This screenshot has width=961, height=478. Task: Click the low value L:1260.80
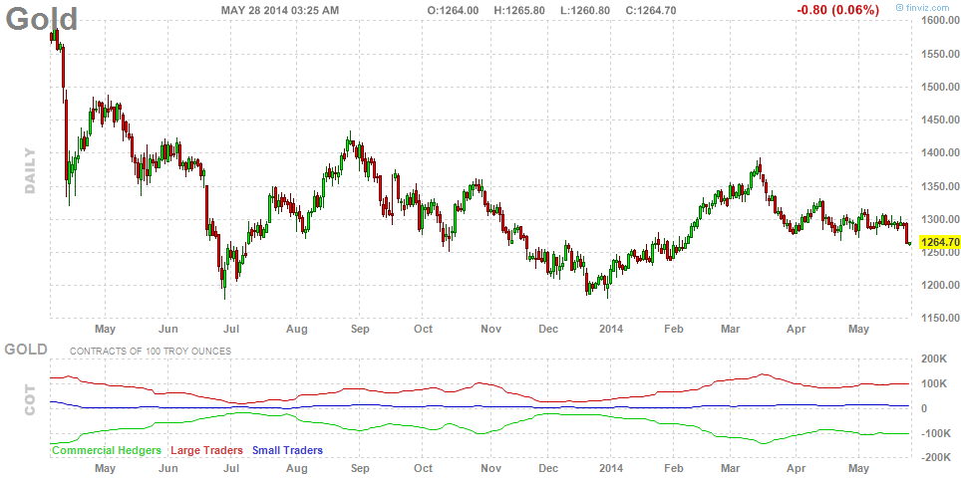click(587, 10)
